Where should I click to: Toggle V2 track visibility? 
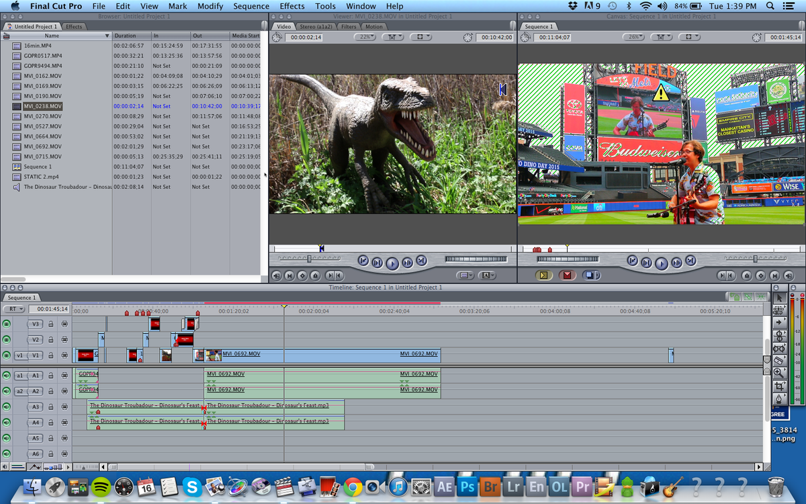pyautogui.click(x=7, y=340)
